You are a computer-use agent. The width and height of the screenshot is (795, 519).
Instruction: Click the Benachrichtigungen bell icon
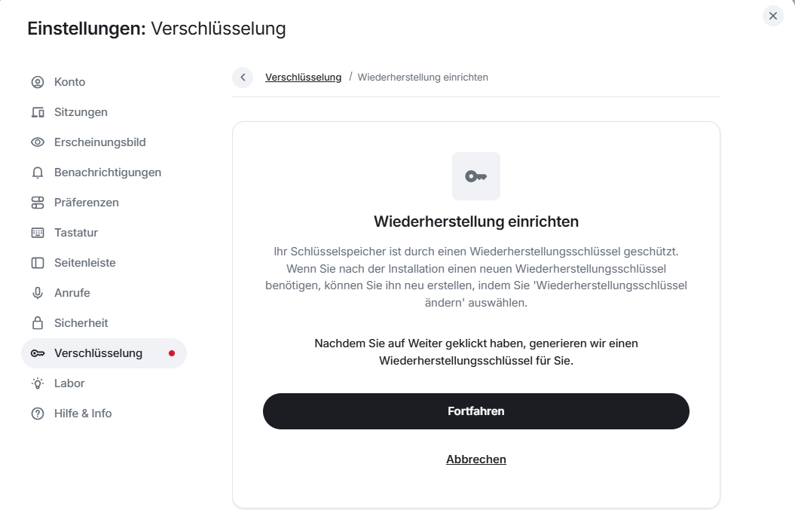coord(37,172)
